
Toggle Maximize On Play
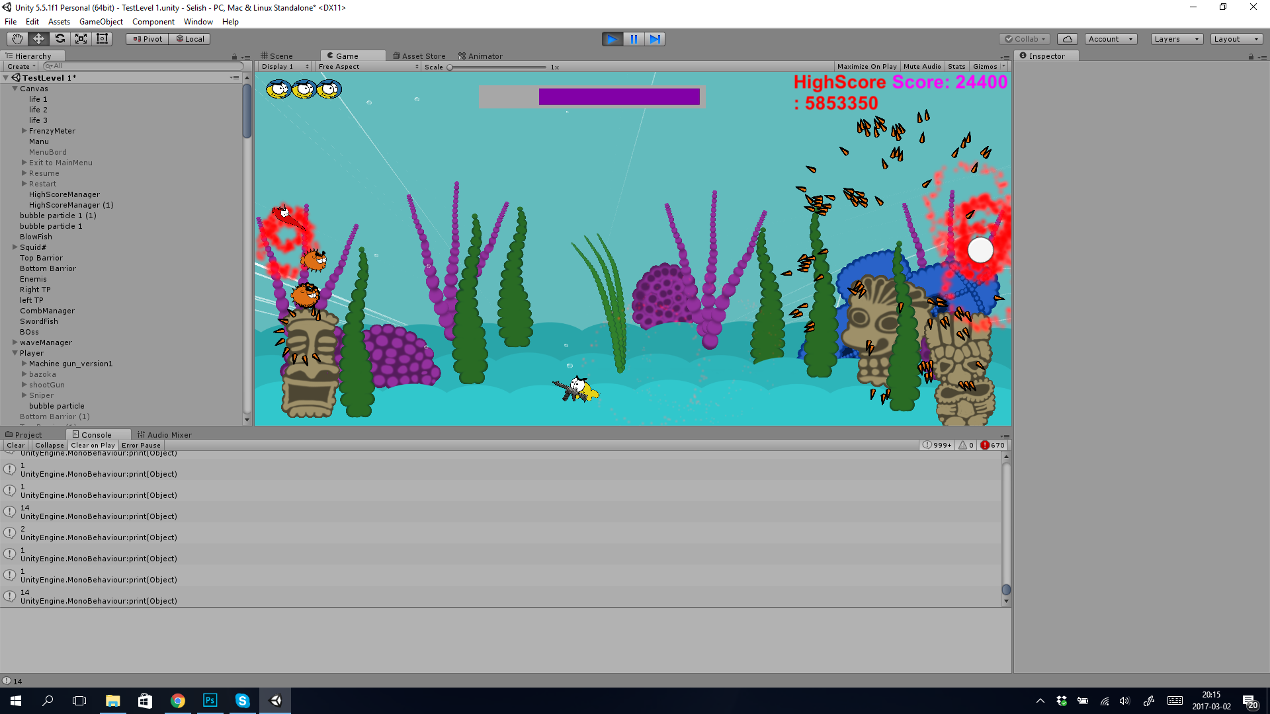pos(867,67)
